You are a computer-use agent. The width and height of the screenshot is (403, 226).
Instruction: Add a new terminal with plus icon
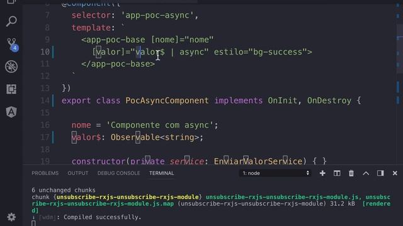pos(322,173)
